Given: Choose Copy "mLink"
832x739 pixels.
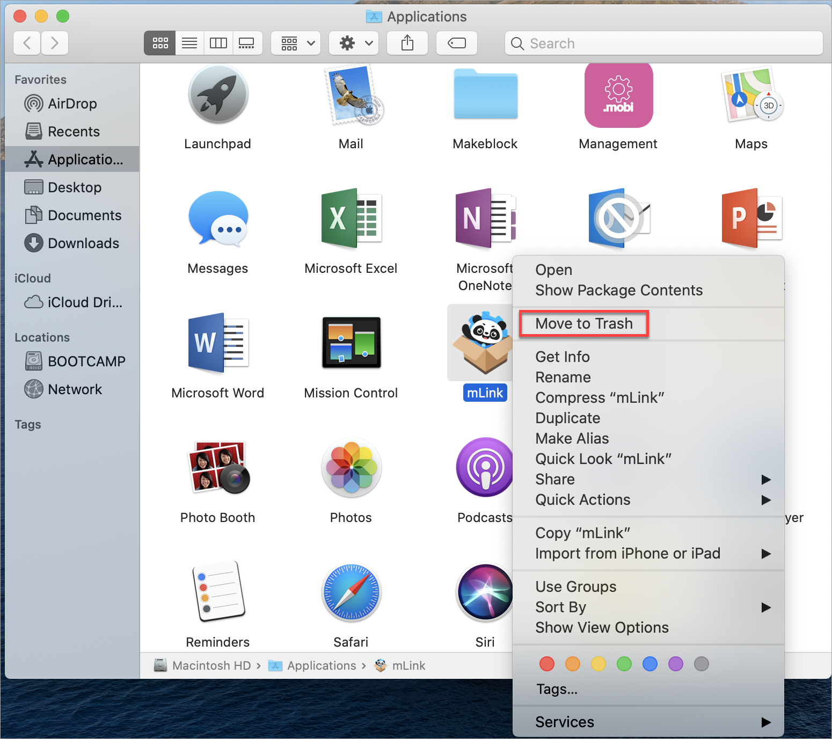Looking at the screenshot, I should pyautogui.click(x=648, y=533).
